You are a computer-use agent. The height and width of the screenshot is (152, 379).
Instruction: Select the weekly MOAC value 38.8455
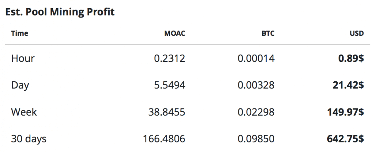[166, 112]
